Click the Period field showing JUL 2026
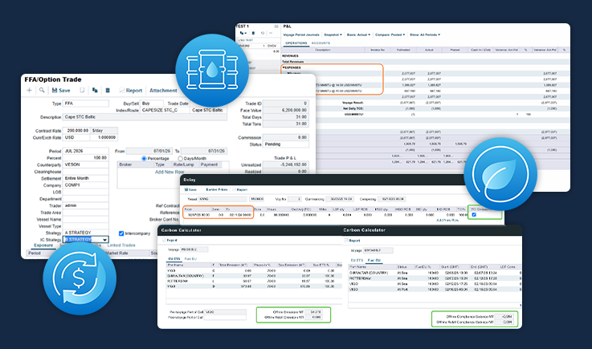The height and width of the screenshot is (349, 592). 86,151
